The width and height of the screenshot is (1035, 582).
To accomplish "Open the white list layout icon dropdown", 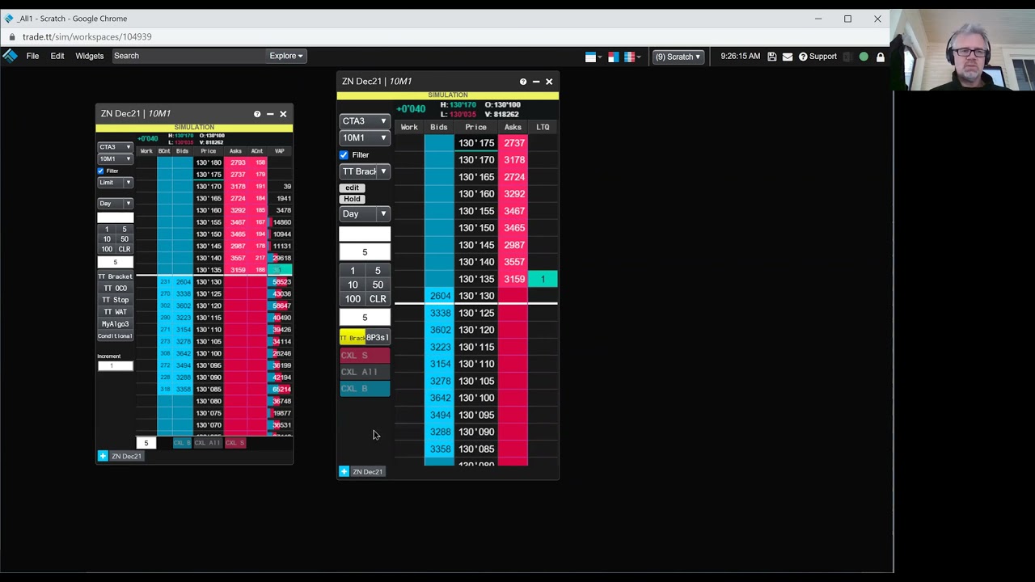I will coord(593,57).
